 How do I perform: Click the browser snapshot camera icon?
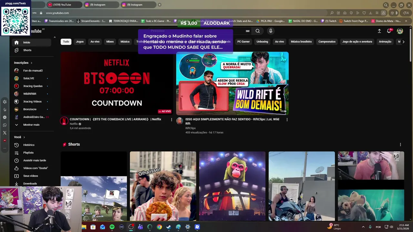345,13
